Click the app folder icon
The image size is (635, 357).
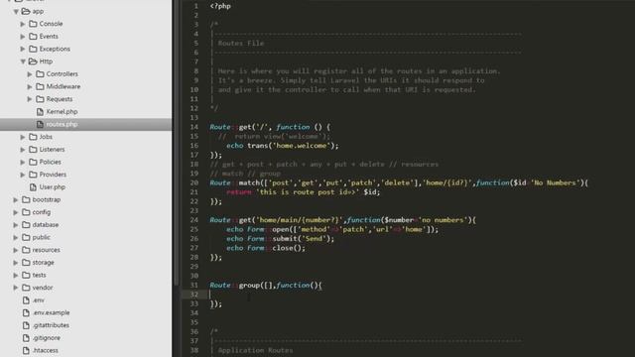[26, 11]
